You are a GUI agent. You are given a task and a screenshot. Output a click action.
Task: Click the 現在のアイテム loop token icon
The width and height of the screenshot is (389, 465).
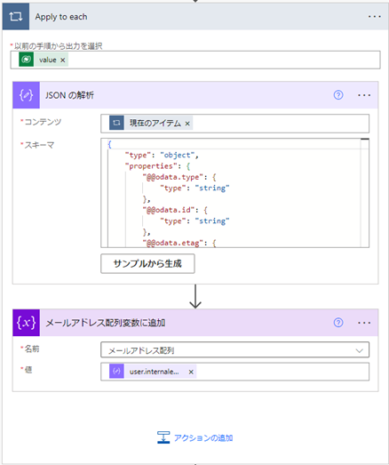pyautogui.click(x=116, y=123)
